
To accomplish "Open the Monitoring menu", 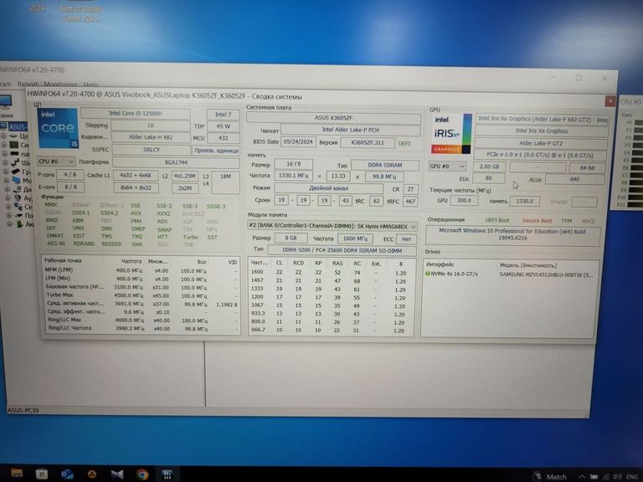I will tap(60, 85).
